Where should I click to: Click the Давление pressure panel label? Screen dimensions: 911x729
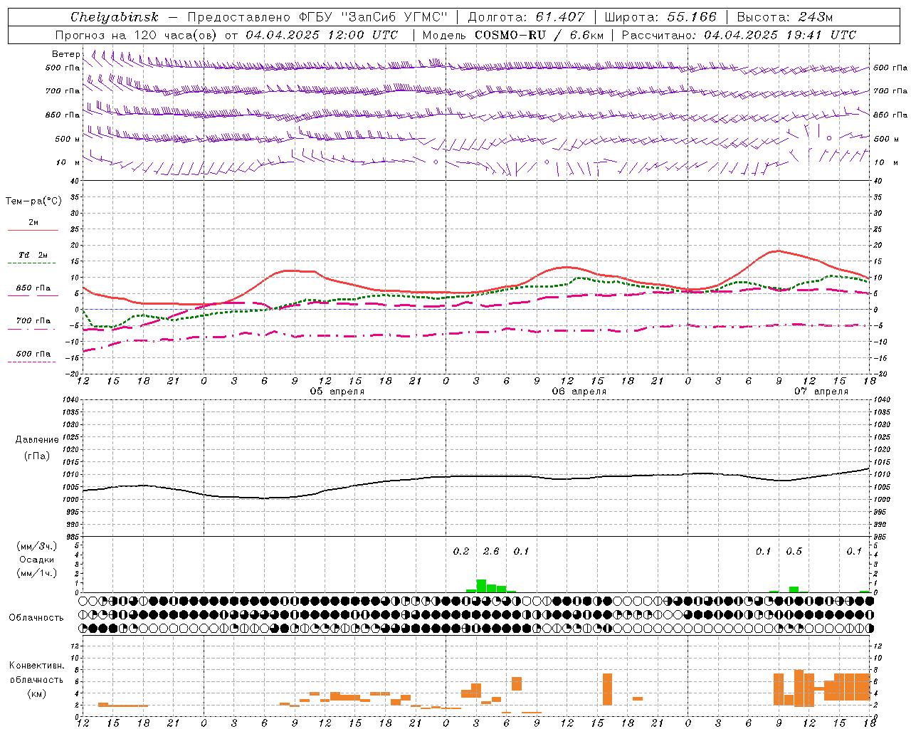click(x=37, y=440)
